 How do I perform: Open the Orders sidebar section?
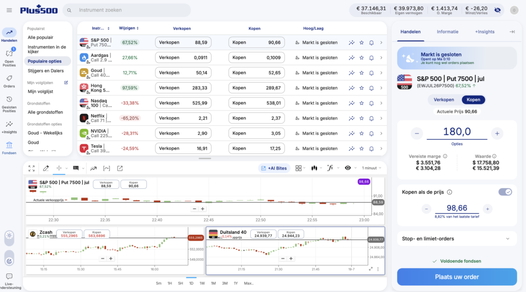click(9, 82)
